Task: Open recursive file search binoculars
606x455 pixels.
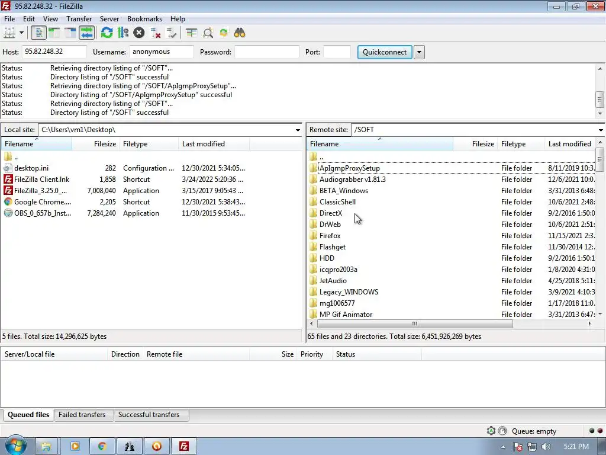Action: [240, 33]
